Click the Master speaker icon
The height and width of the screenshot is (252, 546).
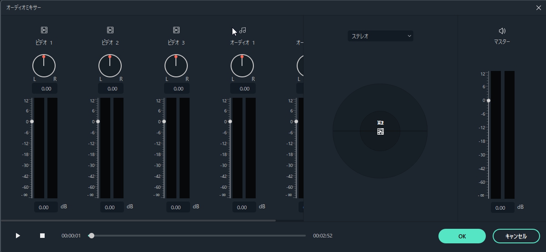(502, 31)
